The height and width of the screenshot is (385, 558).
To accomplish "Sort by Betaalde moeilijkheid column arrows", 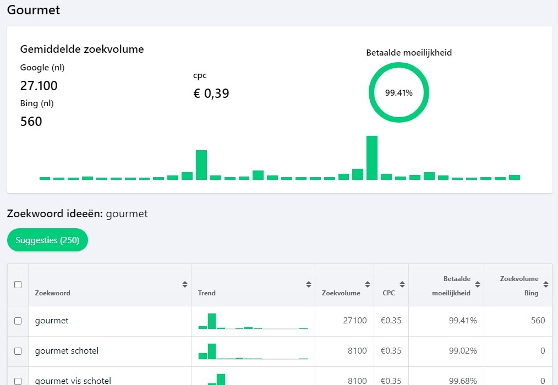I will point(478,284).
